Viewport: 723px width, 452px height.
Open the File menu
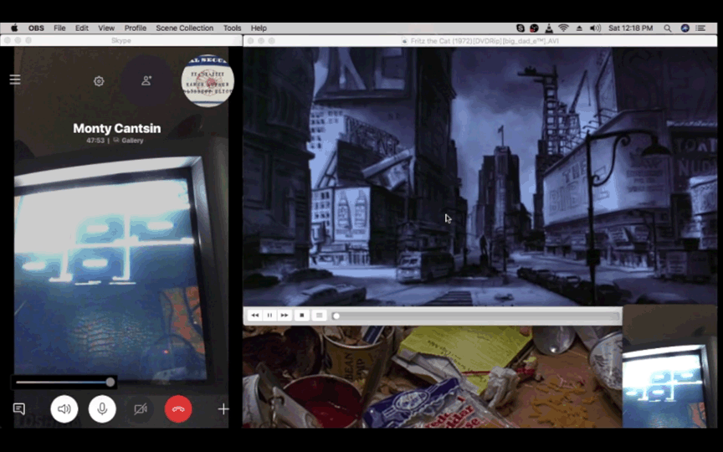coord(59,28)
